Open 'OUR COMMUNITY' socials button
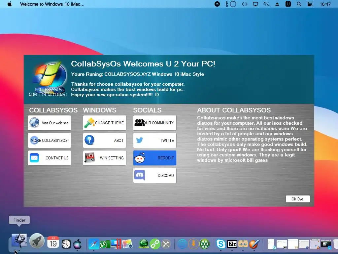The width and height of the screenshot is (338, 254). [x=155, y=123]
